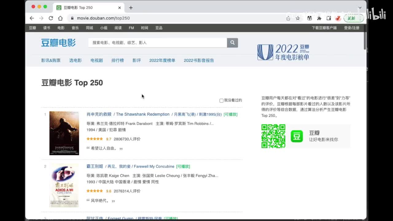Open 豆瓣 in top navigation bar
Viewport: 393px width, 221px height.
point(33,28)
